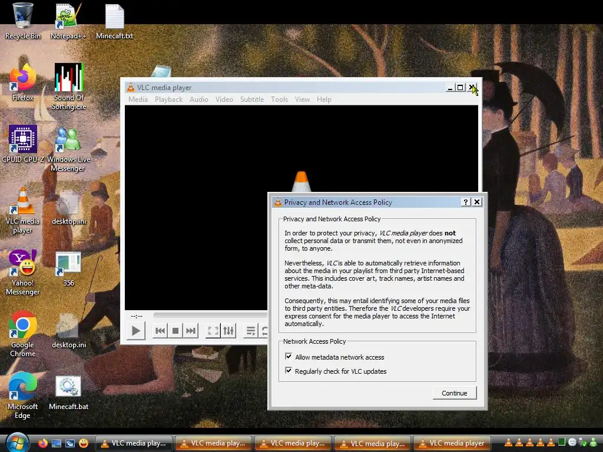603x452 pixels.
Task: Open the Audio menu
Action: (199, 99)
